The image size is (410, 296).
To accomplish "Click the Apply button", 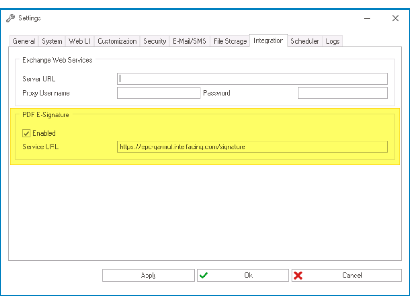I will tap(148, 275).
